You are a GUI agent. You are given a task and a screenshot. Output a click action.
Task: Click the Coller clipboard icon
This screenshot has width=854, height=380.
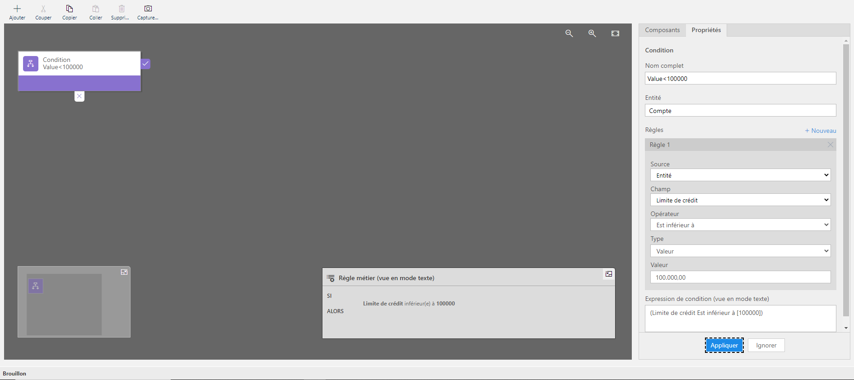click(x=96, y=9)
